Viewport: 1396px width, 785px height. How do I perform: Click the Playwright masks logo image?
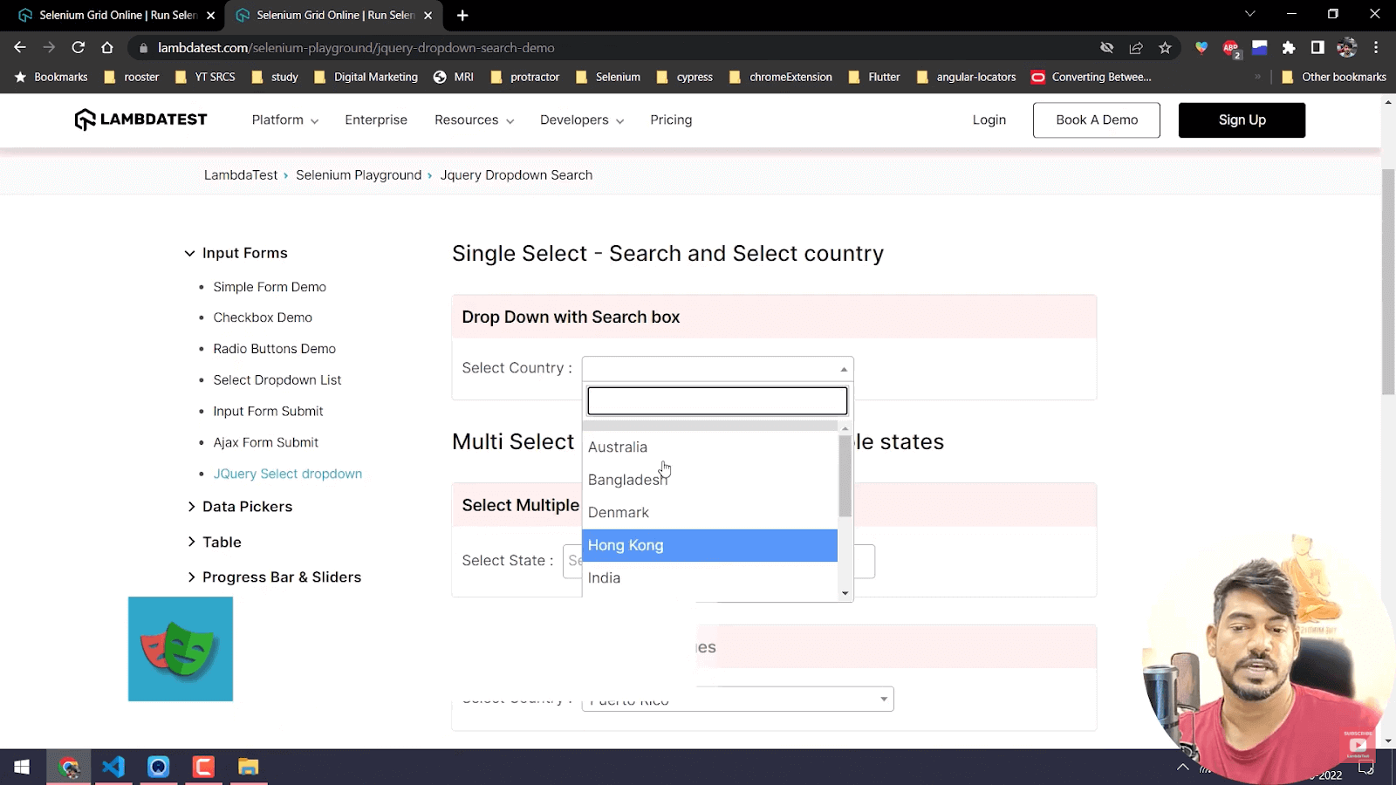click(181, 649)
